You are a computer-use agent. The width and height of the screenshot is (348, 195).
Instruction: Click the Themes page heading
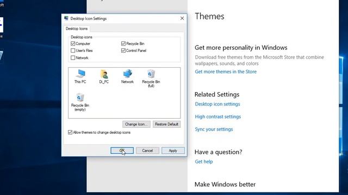[x=209, y=16]
